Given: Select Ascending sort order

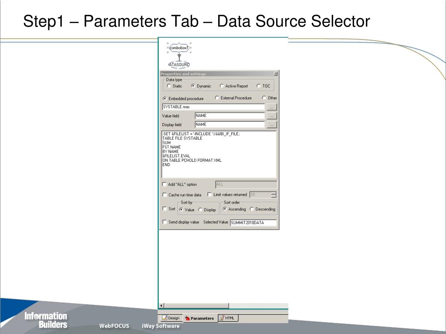Looking at the screenshot, I should 225,209.
